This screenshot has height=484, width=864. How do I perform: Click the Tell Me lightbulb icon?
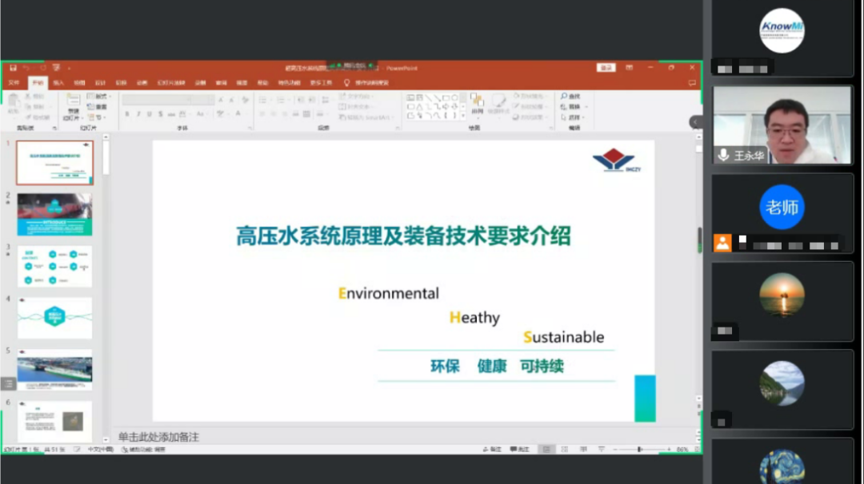pos(347,82)
